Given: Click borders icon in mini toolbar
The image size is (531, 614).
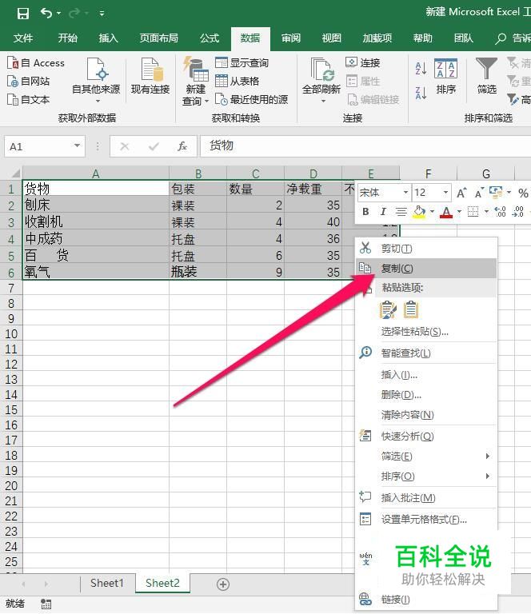Looking at the screenshot, I should pos(473,212).
